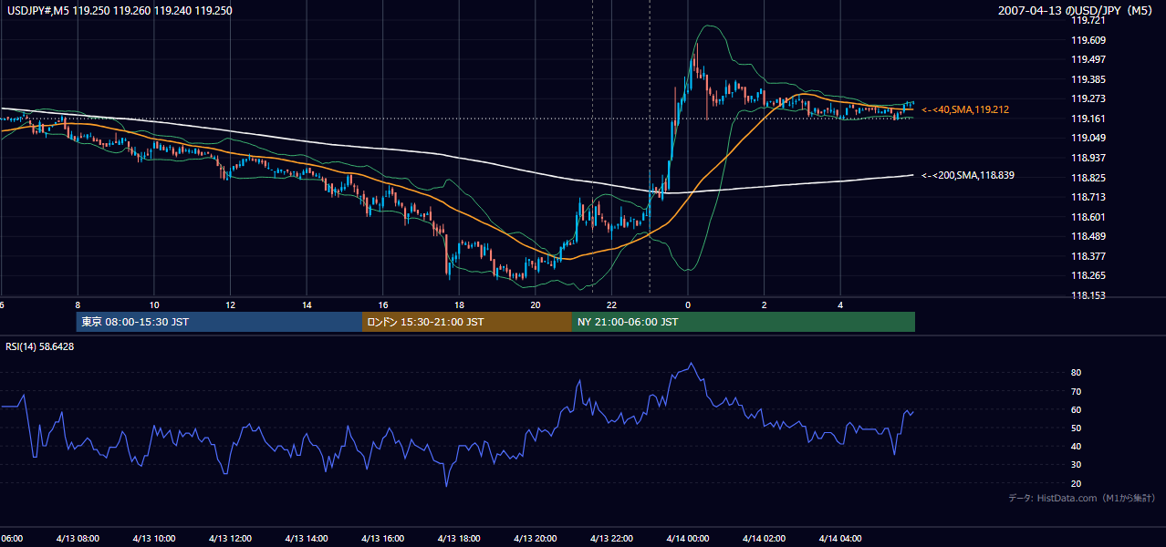Click the 4/13 08:00 time axis label
The image size is (1166, 547).
coord(78,538)
